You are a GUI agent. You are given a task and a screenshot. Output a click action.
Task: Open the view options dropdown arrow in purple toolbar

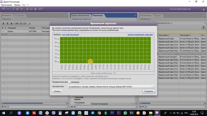pos(42,9)
